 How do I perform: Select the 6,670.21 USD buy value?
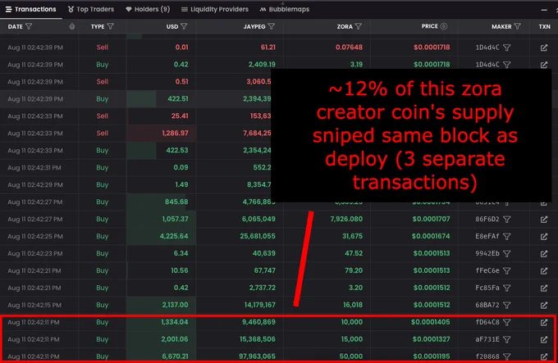(x=175, y=356)
